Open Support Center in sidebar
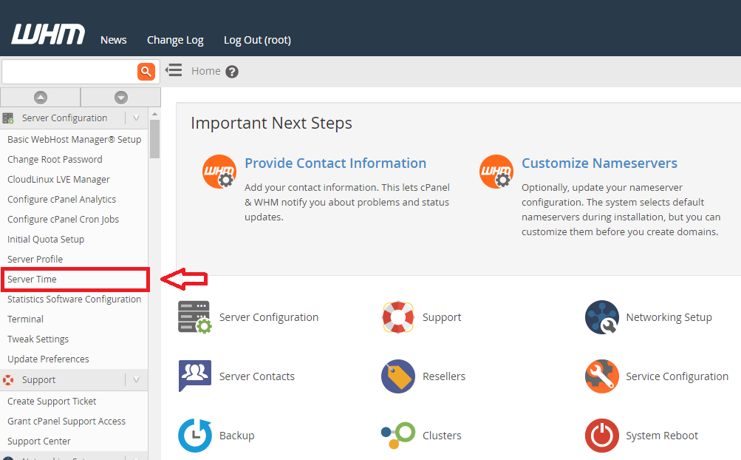The image size is (741, 460). tap(38, 441)
